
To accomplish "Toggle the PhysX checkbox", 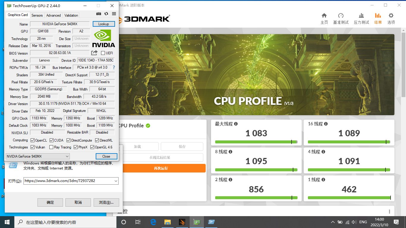I will [76, 147].
